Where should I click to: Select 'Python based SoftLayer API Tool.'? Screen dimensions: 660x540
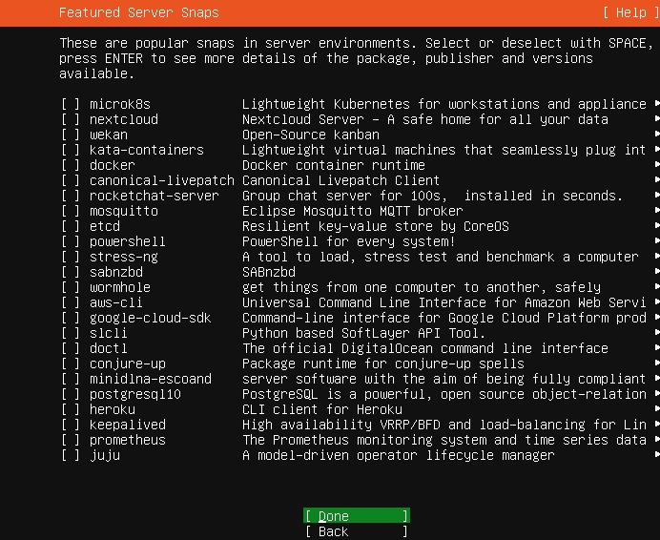point(363,333)
